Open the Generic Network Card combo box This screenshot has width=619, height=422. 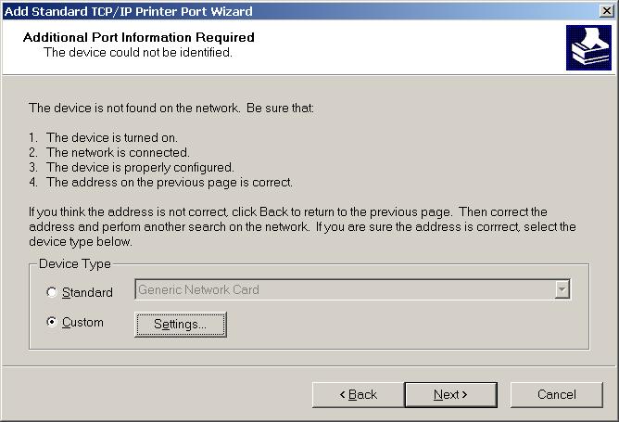[344, 289]
